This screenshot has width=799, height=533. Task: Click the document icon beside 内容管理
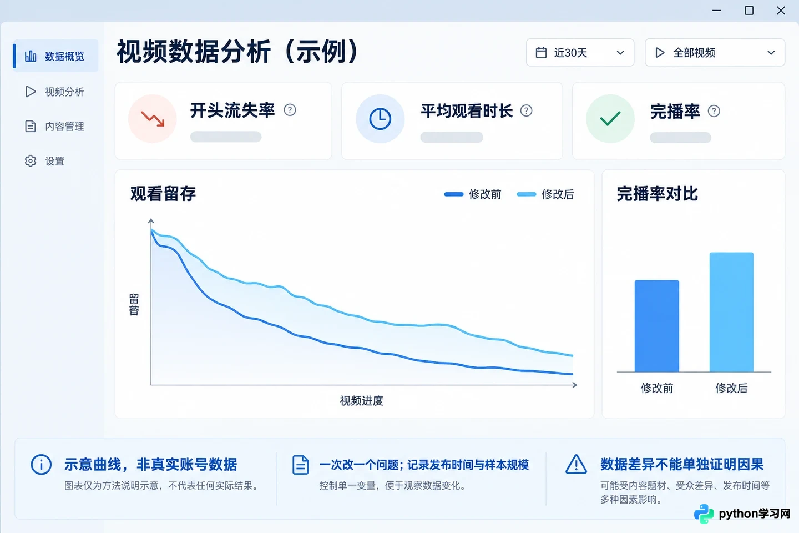click(x=31, y=127)
